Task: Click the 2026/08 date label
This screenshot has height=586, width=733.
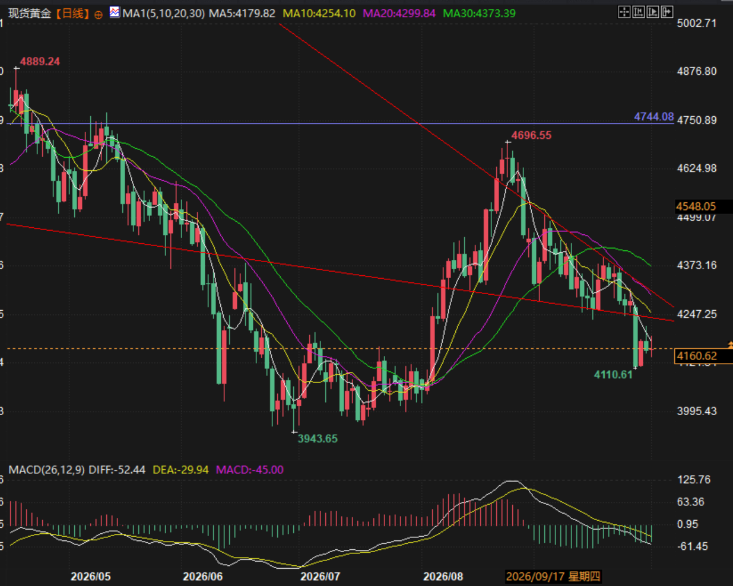Action: [443, 577]
